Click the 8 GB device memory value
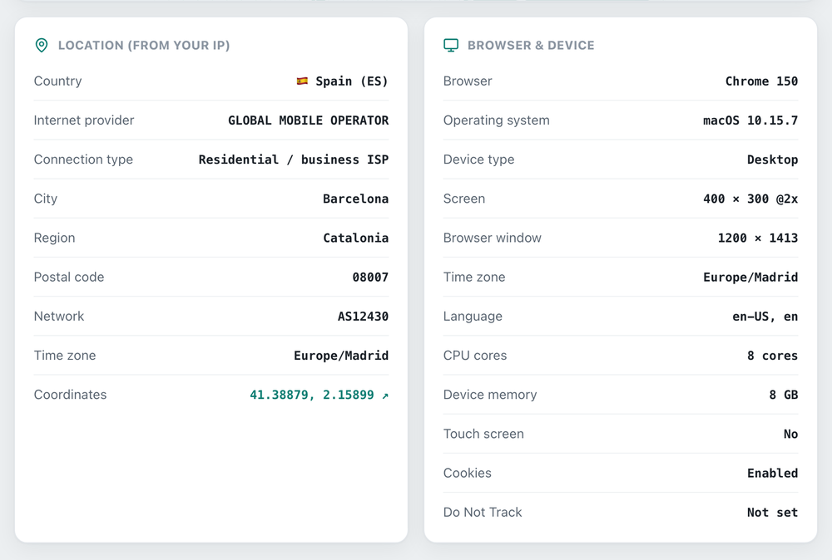The height and width of the screenshot is (560, 832). pos(784,395)
